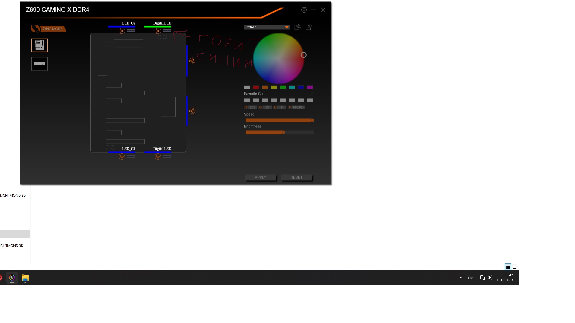Screen dimensions: 575x323
Task: Click the LED_C2 header light icon
Action: tap(122, 31)
